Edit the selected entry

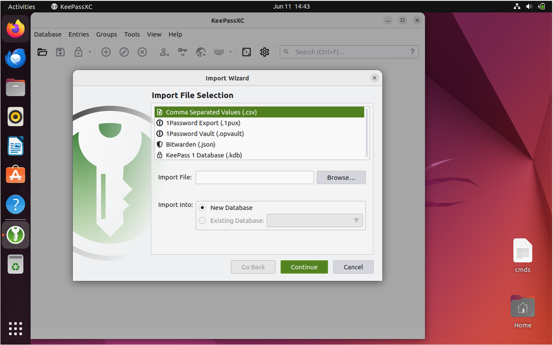(124, 51)
